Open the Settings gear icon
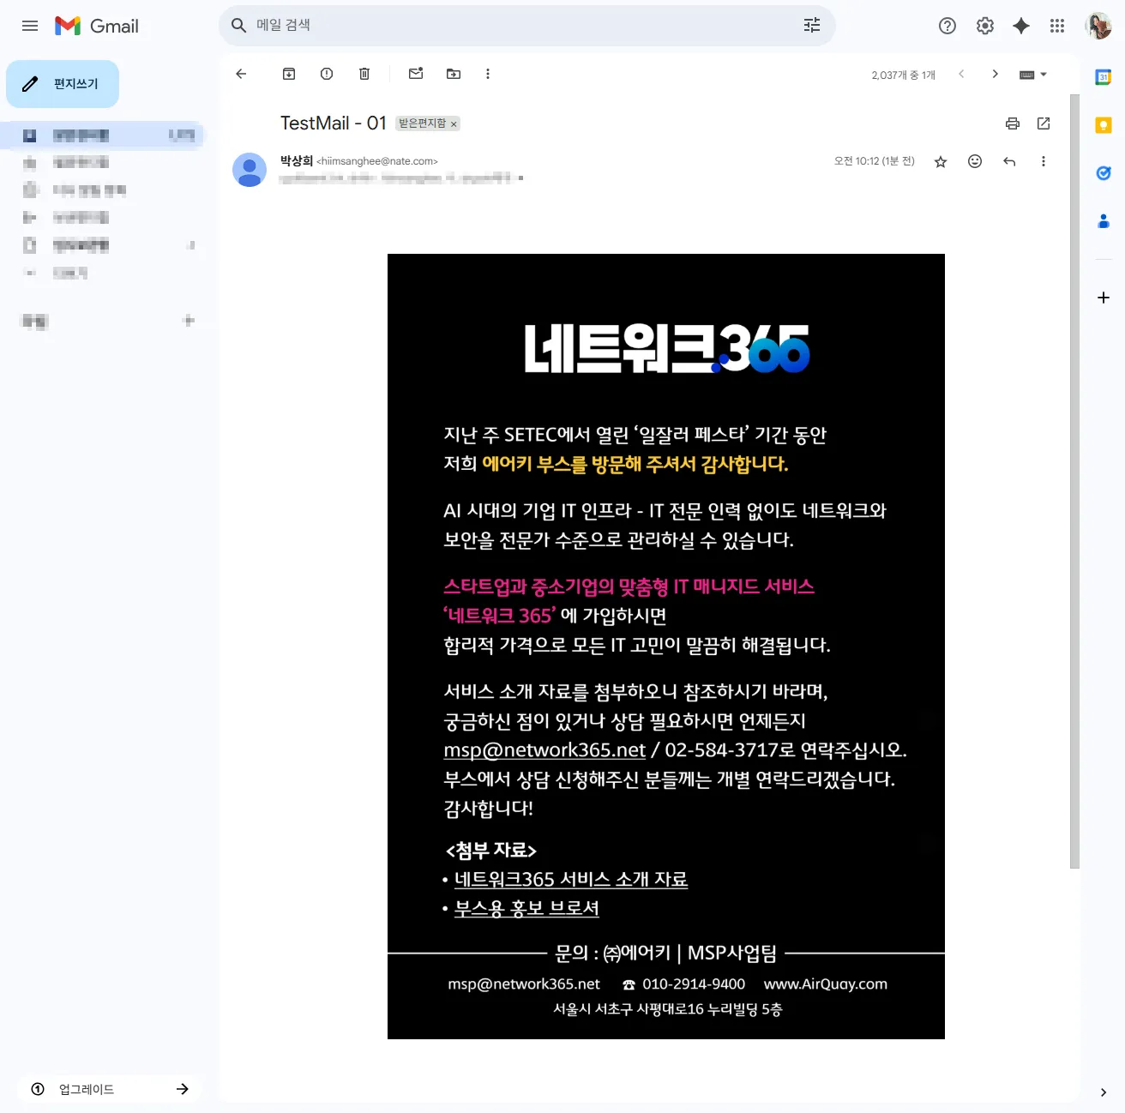 [x=985, y=26]
